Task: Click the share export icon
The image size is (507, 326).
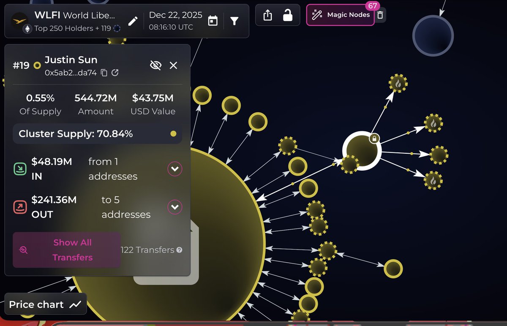Action: [x=267, y=15]
